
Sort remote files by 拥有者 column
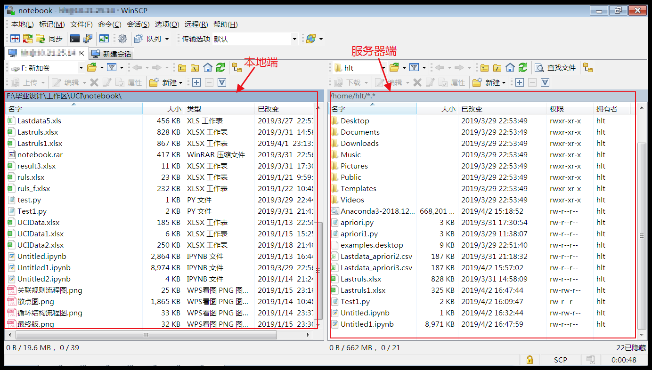tap(611, 109)
